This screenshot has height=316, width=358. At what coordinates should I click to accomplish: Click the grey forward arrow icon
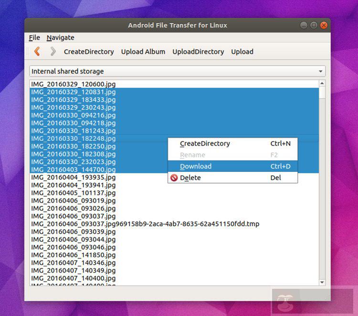(53, 52)
